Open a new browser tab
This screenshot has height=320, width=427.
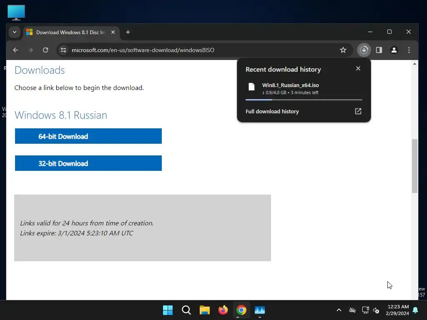128,32
